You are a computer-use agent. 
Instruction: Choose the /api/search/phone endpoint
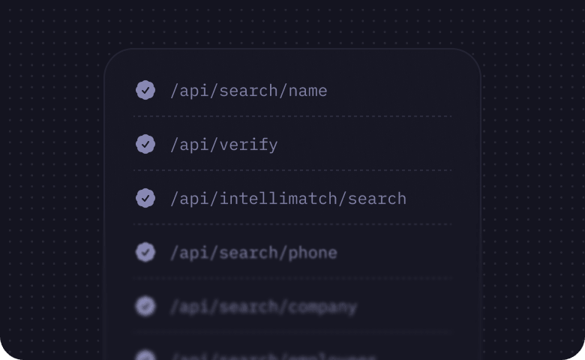click(x=253, y=253)
